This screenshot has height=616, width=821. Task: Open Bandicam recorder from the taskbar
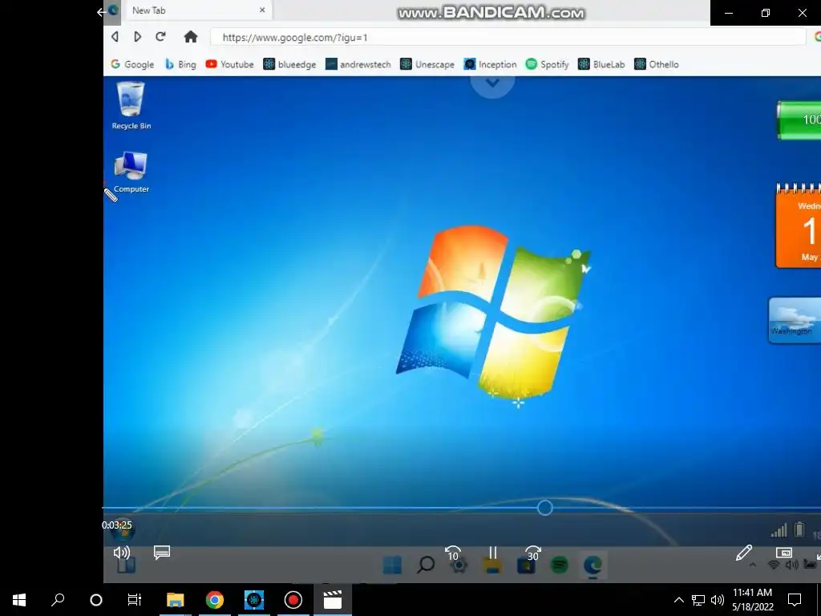(x=293, y=600)
